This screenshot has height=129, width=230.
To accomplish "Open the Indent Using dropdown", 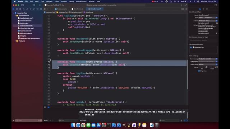I will click(208, 64).
